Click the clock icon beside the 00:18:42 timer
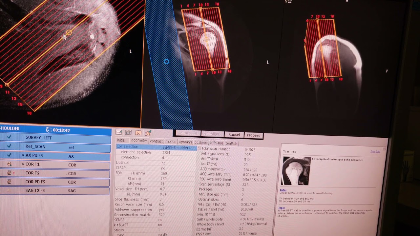Screen dimensions: 420x236 point(49,130)
